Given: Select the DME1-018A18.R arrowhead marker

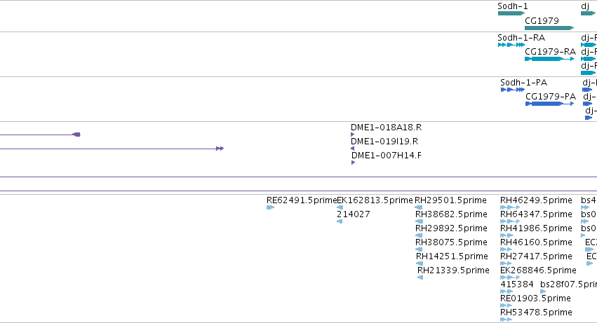Looking at the screenshot, I should click(x=353, y=135).
